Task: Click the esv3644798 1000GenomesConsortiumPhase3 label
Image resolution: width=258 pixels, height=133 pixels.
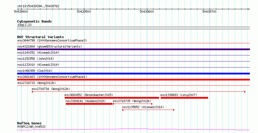Action: point(52,40)
